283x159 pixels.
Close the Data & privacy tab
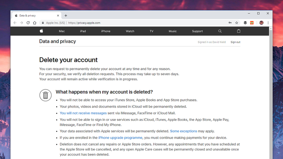coord(58,16)
